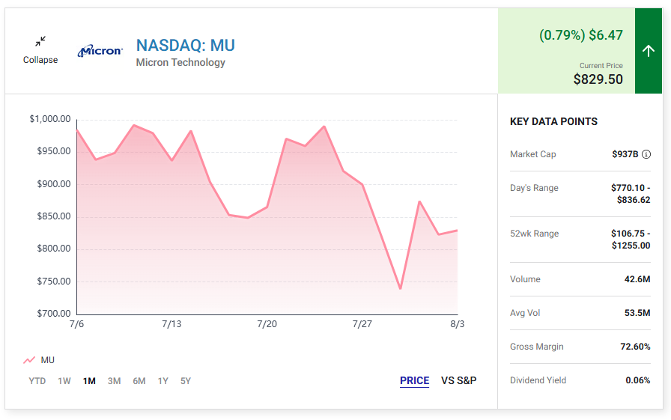This screenshot has width=671, height=420.
Task: Click the 53.5M Avg Vol value
Action: (x=637, y=313)
